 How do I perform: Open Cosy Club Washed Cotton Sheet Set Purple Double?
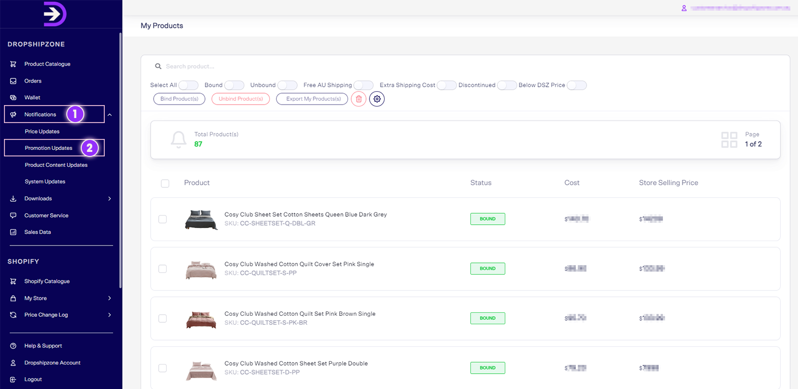tap(296, 364)
